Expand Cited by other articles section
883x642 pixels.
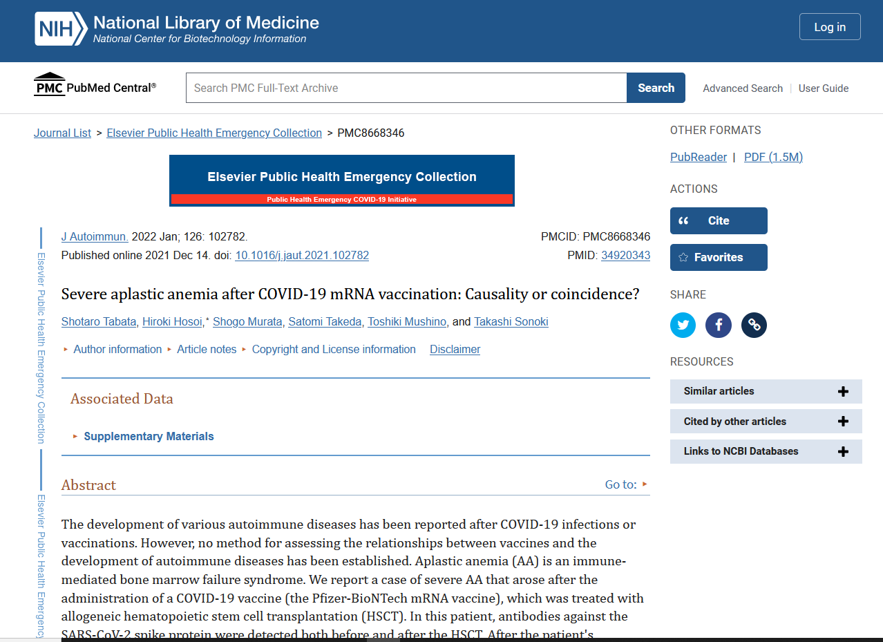pos(766,422)
